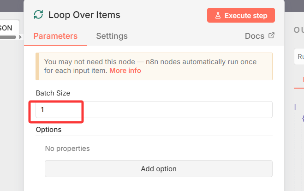Follow the More info link
Image resolution: width=304 pixels, height=191 pixels.
[x=125, y=71]
